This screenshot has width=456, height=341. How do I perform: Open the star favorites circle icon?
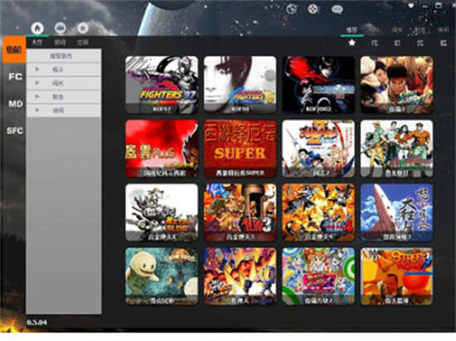[83, 28]
